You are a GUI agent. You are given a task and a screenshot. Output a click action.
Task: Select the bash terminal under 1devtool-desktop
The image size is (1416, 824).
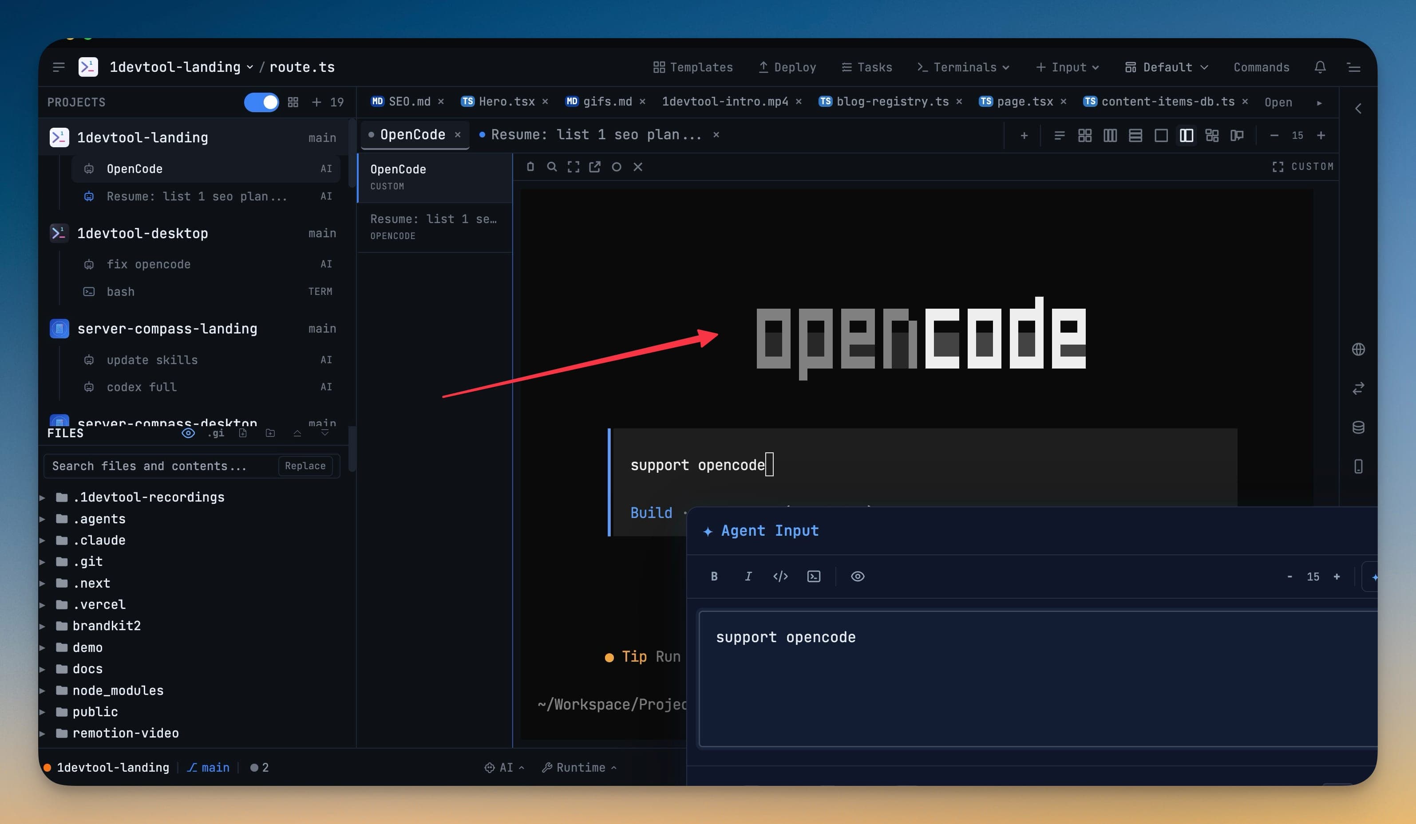[x=206, y=292]
